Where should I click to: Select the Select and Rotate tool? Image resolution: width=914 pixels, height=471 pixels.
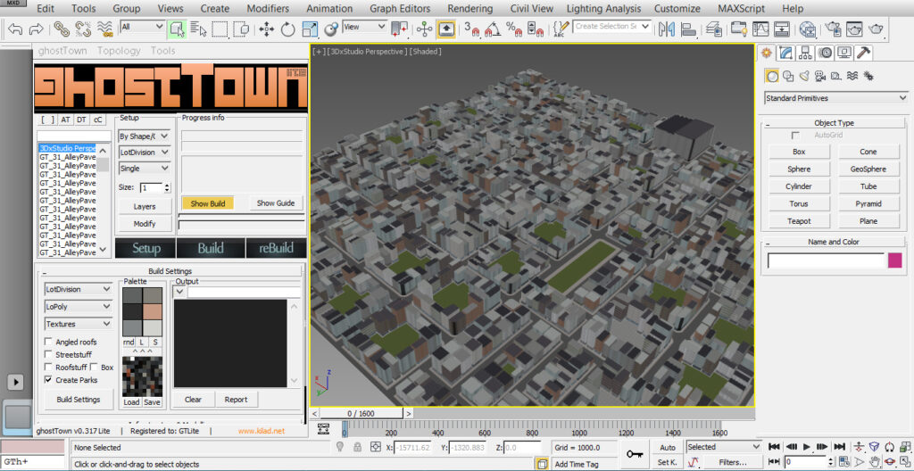tap(288, 29)
